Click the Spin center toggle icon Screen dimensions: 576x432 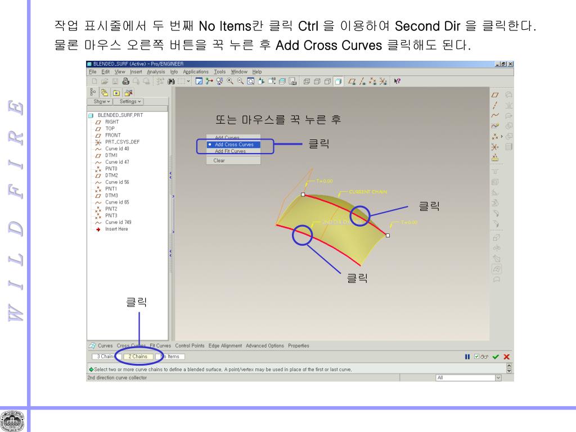(x=209, y=81)
